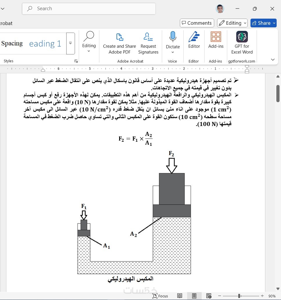Open Add-ins grid icon
Viewport: 281px width, 300px height.
pyautogui.click(x=216, y=37)
